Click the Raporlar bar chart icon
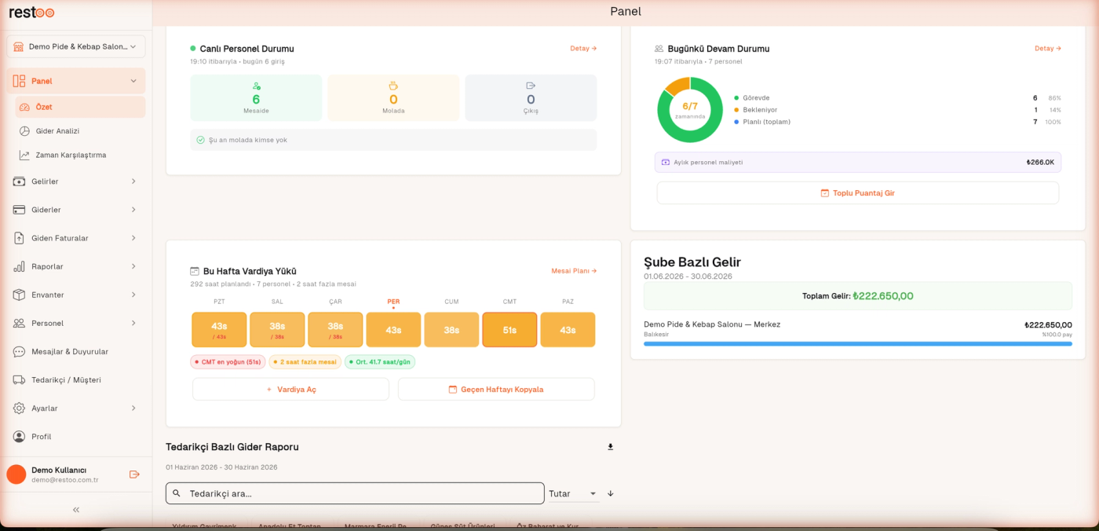 (x=19, y=267)
